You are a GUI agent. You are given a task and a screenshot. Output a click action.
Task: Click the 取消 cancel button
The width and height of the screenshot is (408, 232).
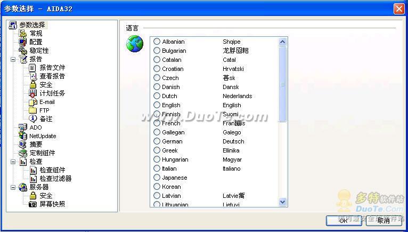[x=384, y=220]
